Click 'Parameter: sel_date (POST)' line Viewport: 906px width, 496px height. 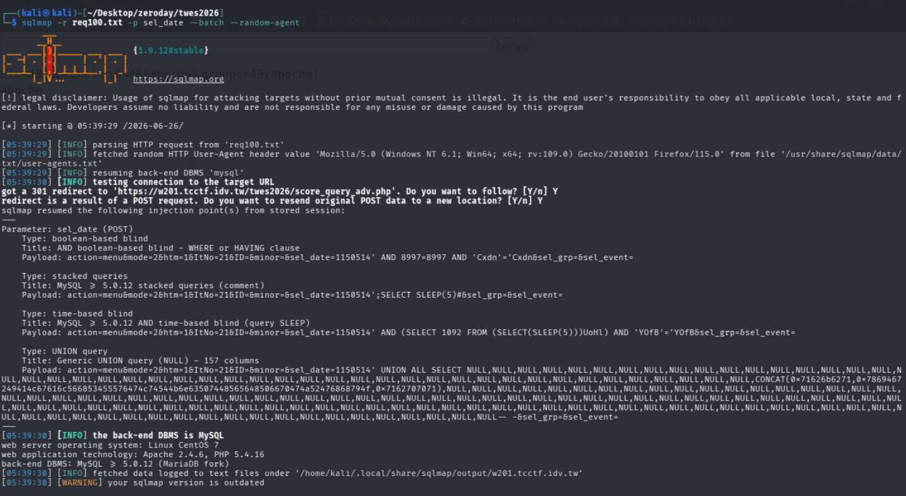pos(67,229)
